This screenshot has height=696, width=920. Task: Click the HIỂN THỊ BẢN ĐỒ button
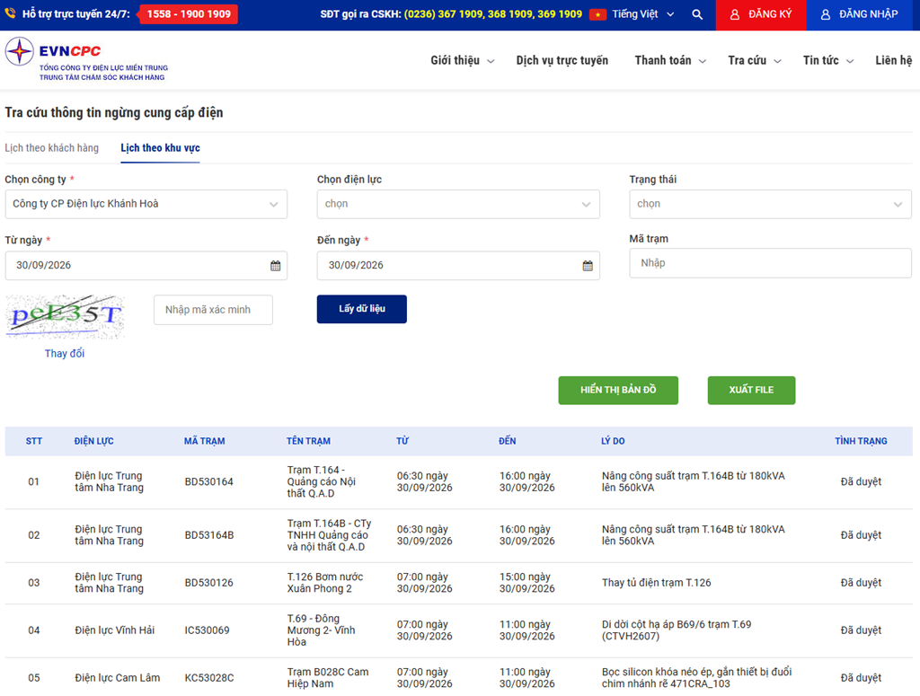click(x=618, y=390)
